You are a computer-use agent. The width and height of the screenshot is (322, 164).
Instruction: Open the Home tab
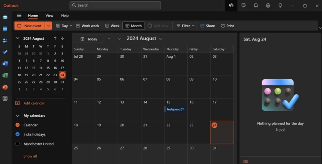click(x=33, y=16)
